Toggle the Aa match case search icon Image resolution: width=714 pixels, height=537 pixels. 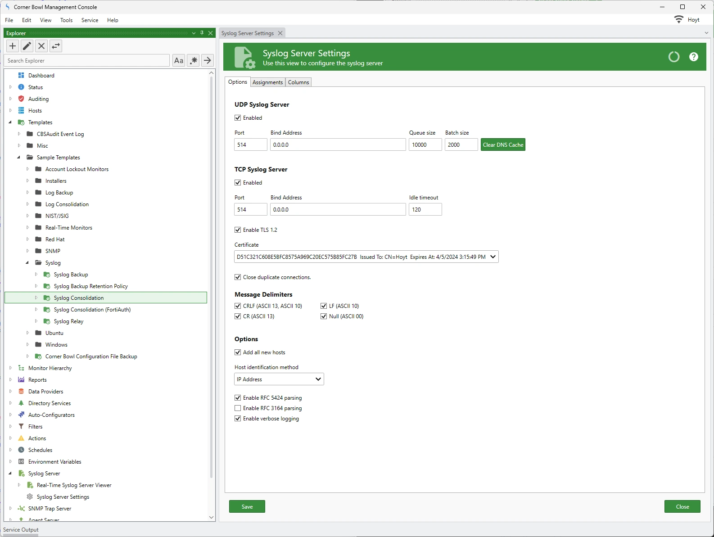click(179, 60)
